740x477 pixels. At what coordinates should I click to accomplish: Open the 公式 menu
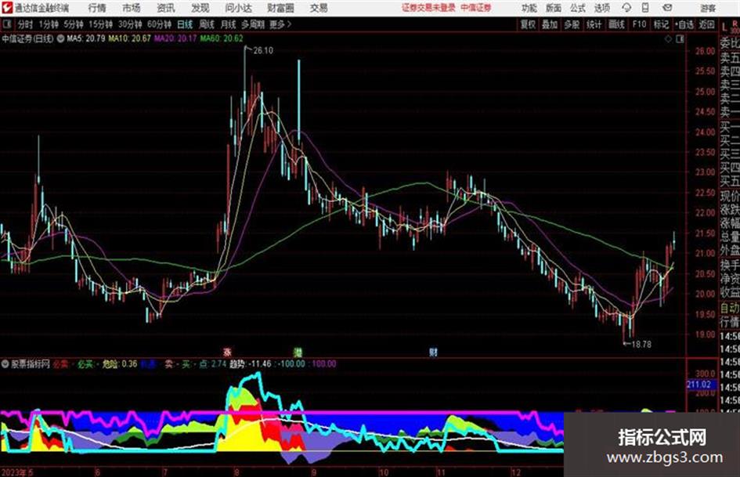(578, 8)
